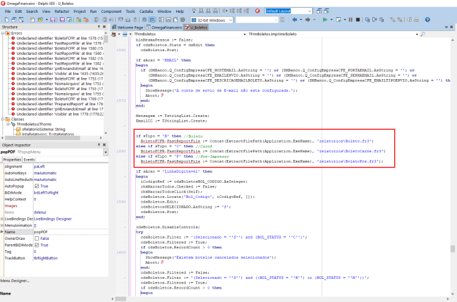
Task: Click Remove File from Project icon
Action: (86, 20)
